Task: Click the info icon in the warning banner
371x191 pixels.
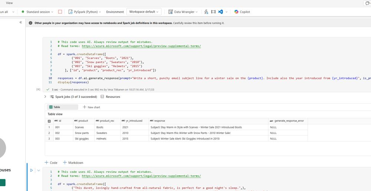Action: (x=30, y=23)
